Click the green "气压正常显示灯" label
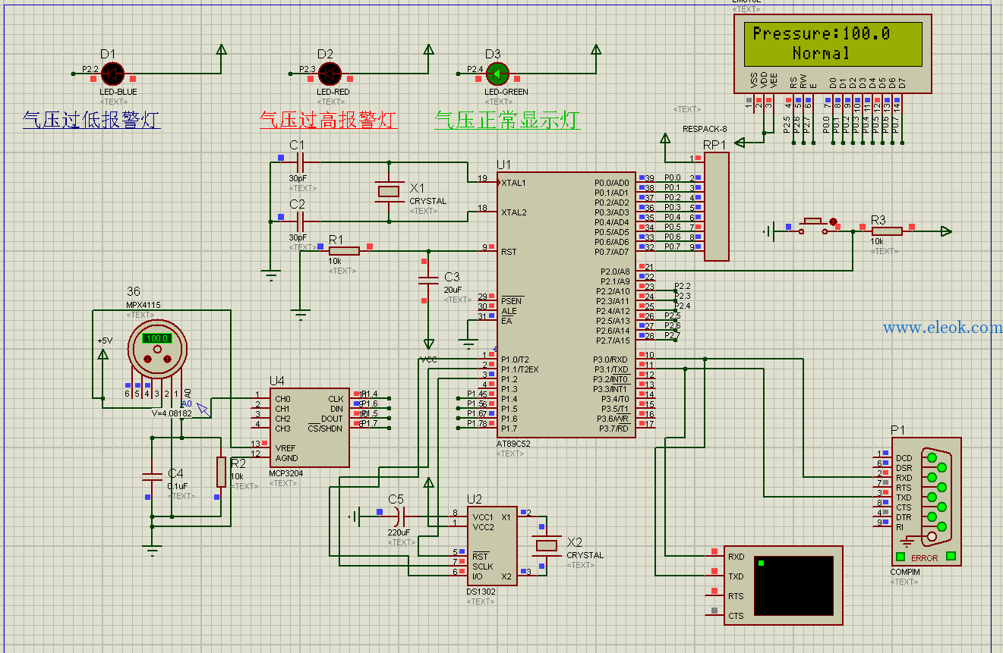The width and height of the screenshot is (1003, 653). click(507, 119)
